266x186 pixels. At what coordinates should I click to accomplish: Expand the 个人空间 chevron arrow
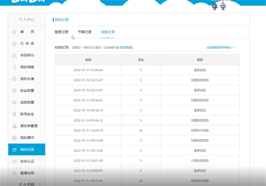(x=40, y=183)
